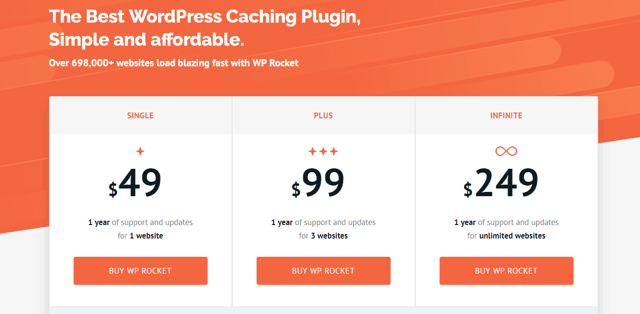Click the infinity symbol in Infinite plan
This screenshot has height=314, width=640.
pyautogui.click(x=506, y=151)
